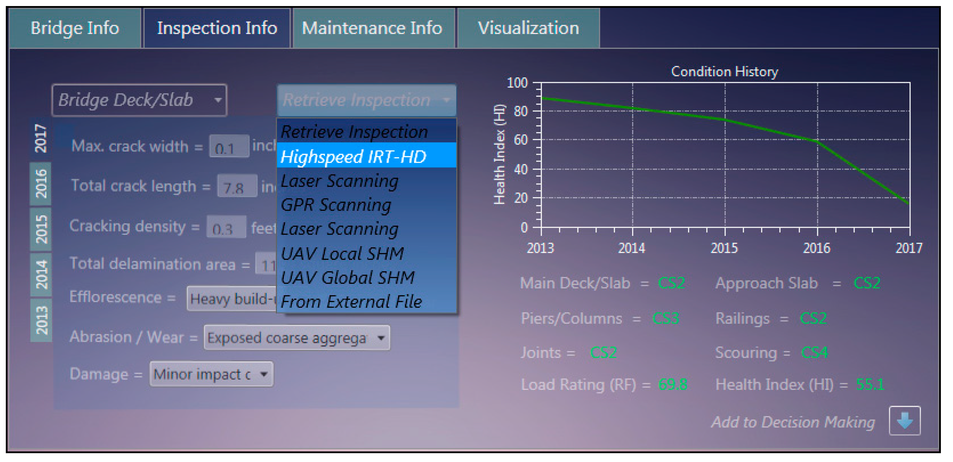Select the Inspection Info tab
This screenshot has width=953, height=462.
coord(217,28)
